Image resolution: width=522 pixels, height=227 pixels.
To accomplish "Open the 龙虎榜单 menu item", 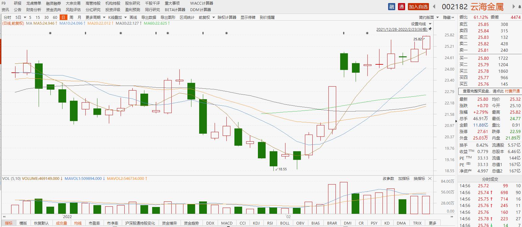I will pyautogui.click(x=34, y=3).
